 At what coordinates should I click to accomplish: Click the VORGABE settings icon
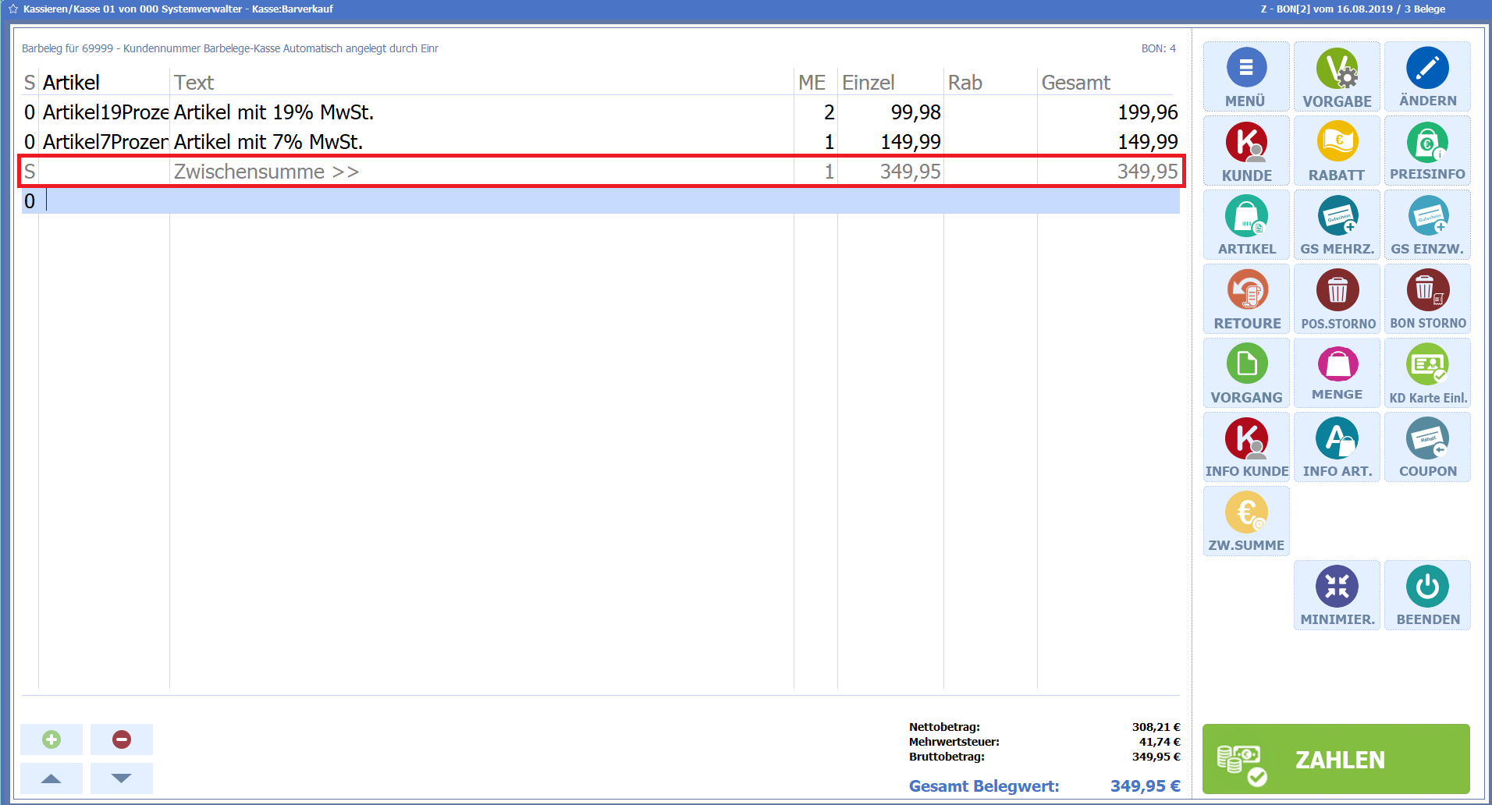[1337, 76]
